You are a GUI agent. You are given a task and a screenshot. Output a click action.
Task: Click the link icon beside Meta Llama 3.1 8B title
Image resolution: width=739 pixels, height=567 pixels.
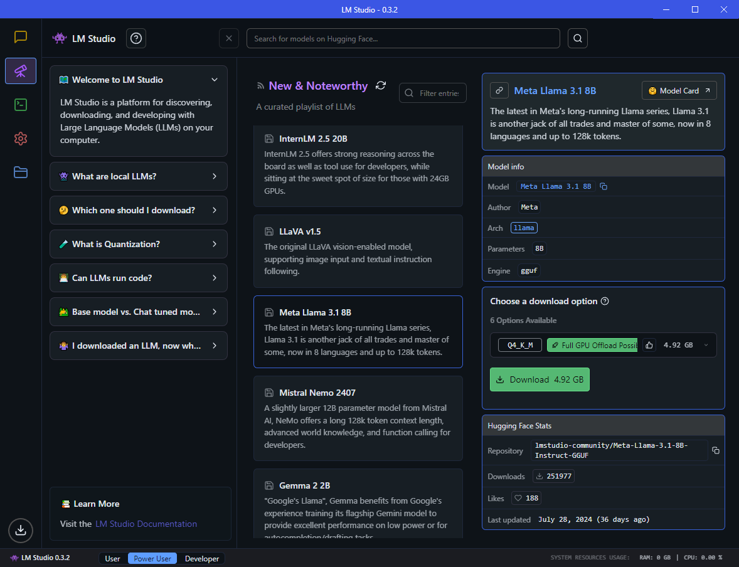tap(499, 90)
